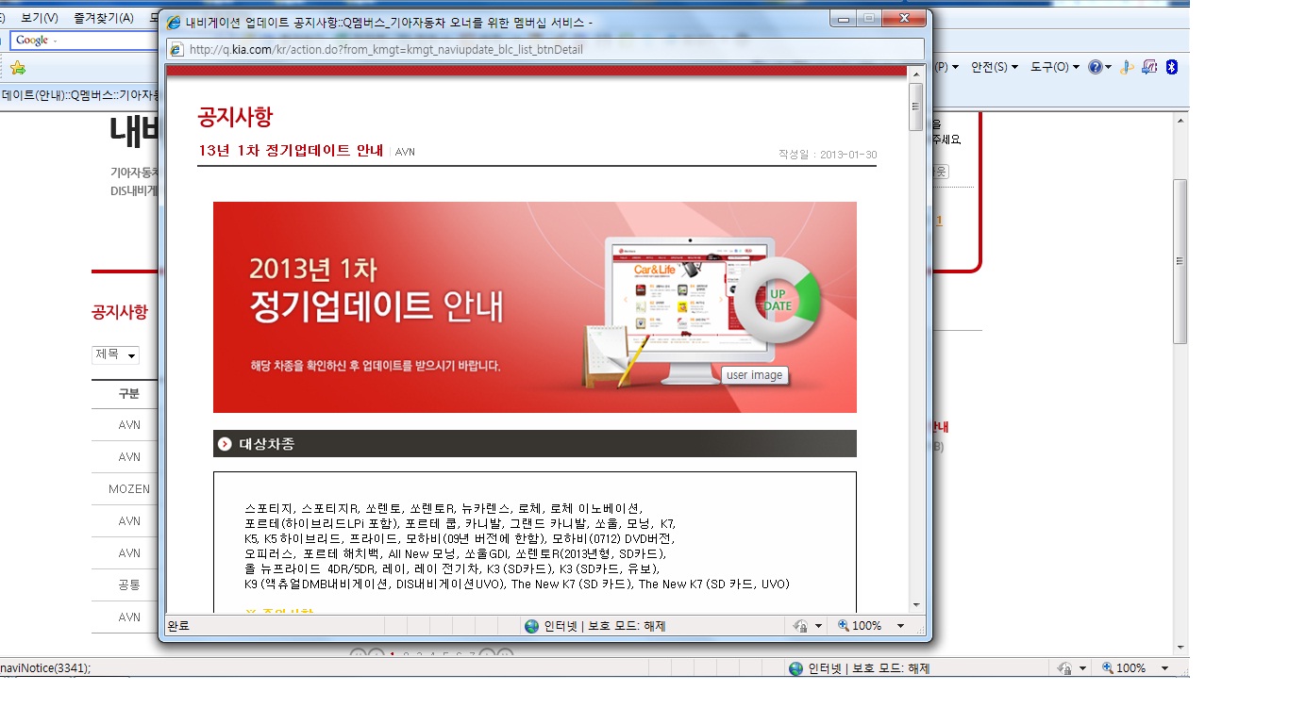Click the pen-shaped toolbar icon beside help

(1126, 67)
